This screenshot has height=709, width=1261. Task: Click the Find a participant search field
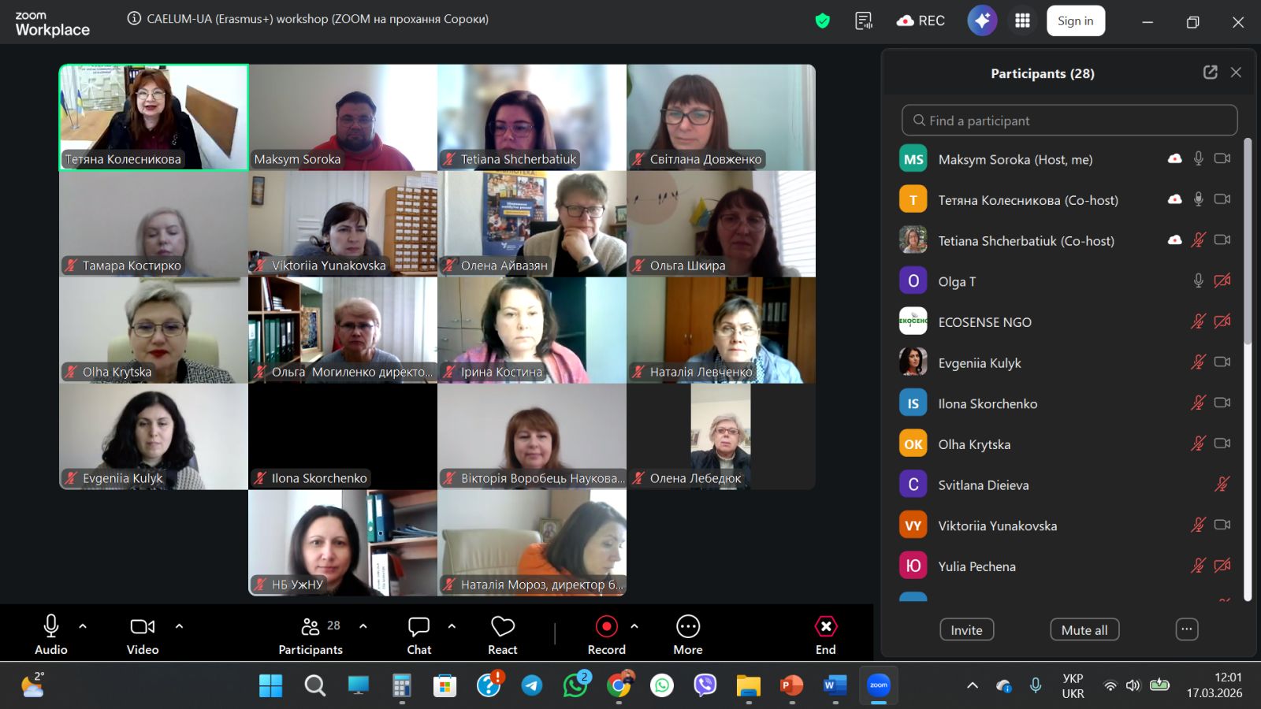click(x=1069, y=121)
